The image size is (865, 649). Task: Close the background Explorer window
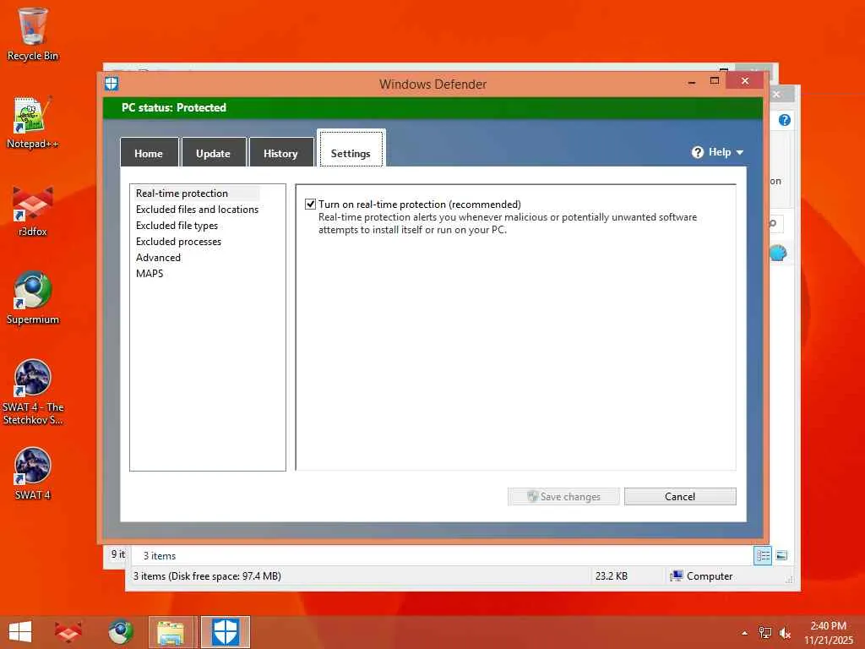click(776, 95)
